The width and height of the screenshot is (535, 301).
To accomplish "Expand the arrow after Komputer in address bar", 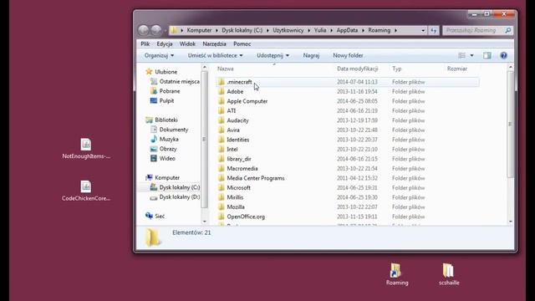I will point(217,30).
